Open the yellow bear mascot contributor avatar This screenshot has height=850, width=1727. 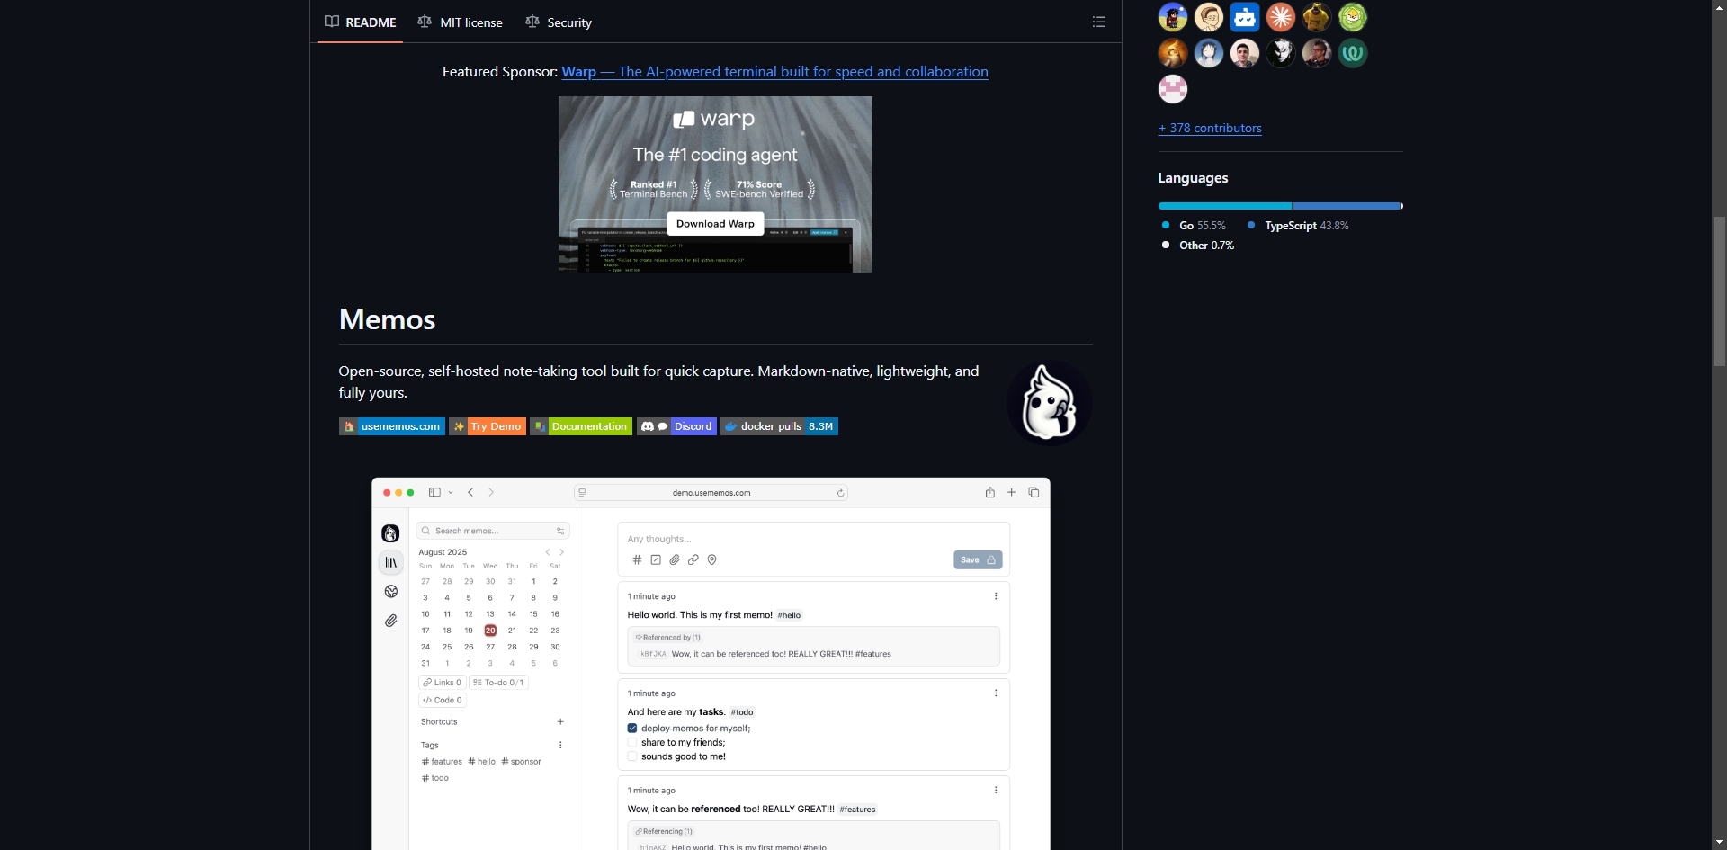[1317, 17]
